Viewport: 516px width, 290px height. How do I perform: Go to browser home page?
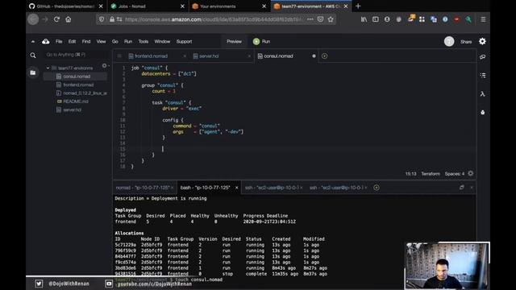click(68, 19)
